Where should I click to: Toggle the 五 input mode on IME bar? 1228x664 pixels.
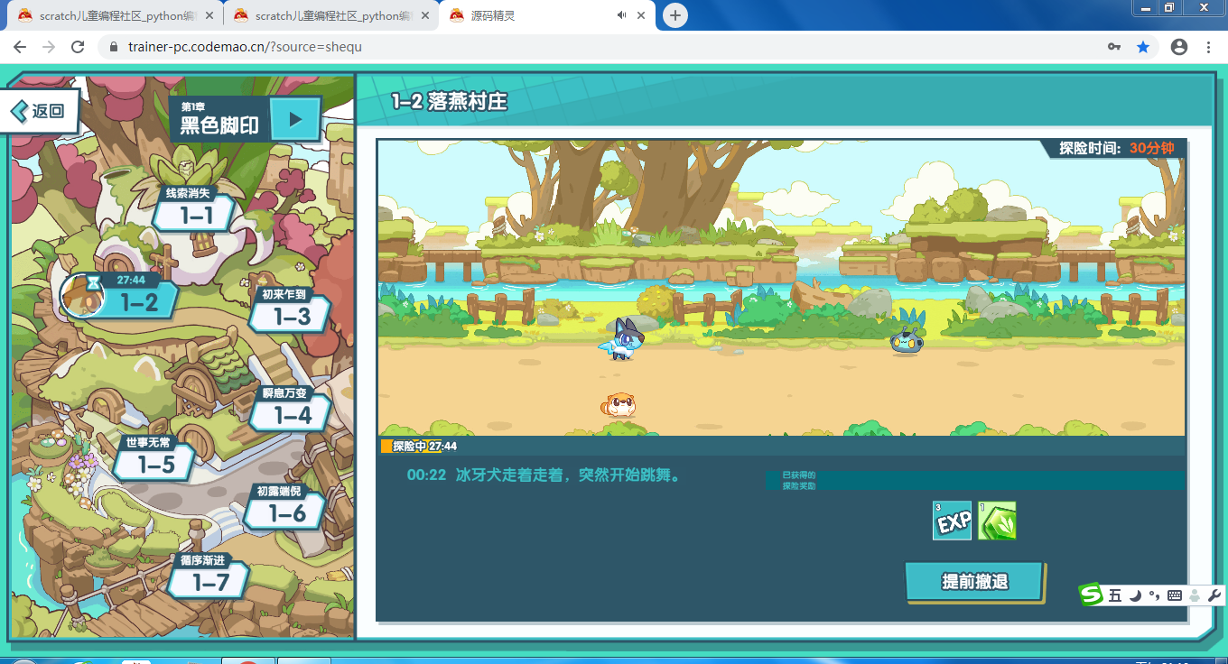(1115, 595)
